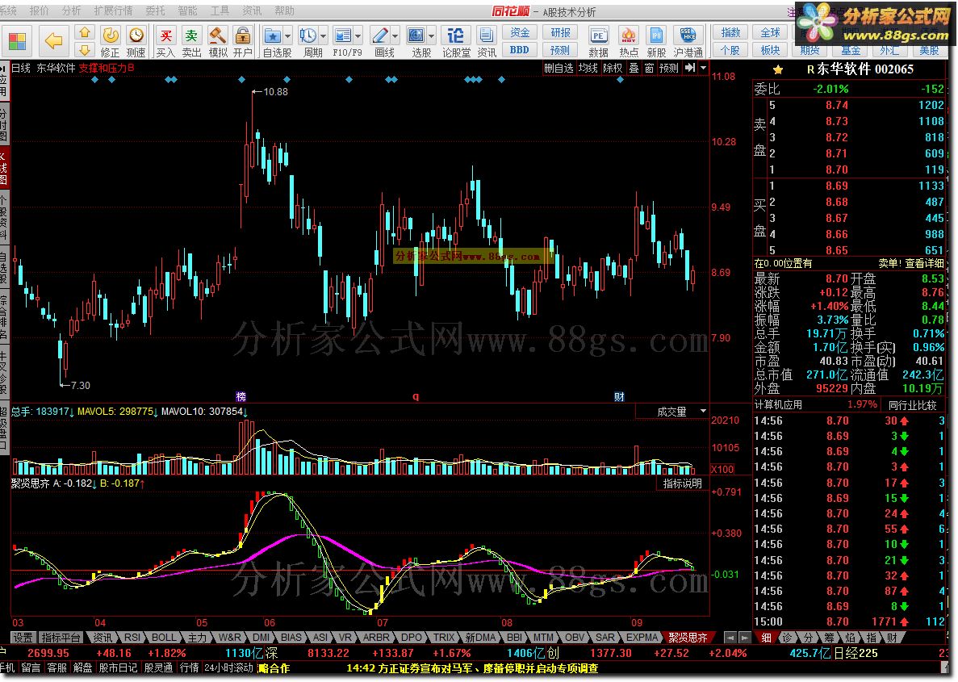This screenshot has height=682, width=958.
Task: Go back with the yellow left arrow
Action: (x=54, y=41)
